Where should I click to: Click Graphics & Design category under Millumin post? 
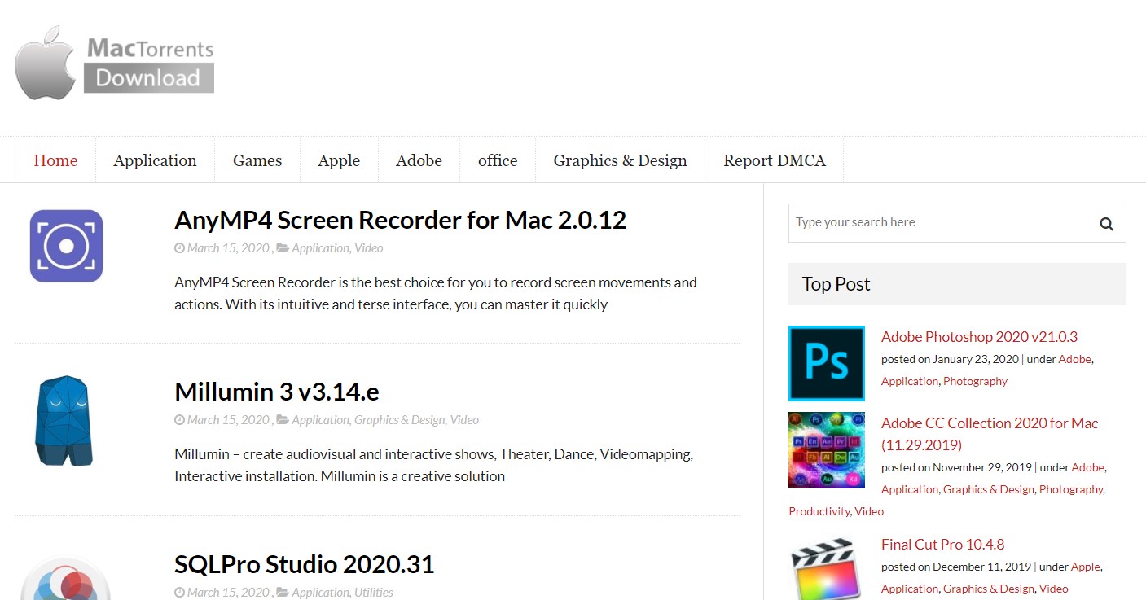(x=400, y=420)
